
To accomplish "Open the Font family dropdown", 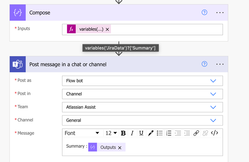I will tap(82, 133).
